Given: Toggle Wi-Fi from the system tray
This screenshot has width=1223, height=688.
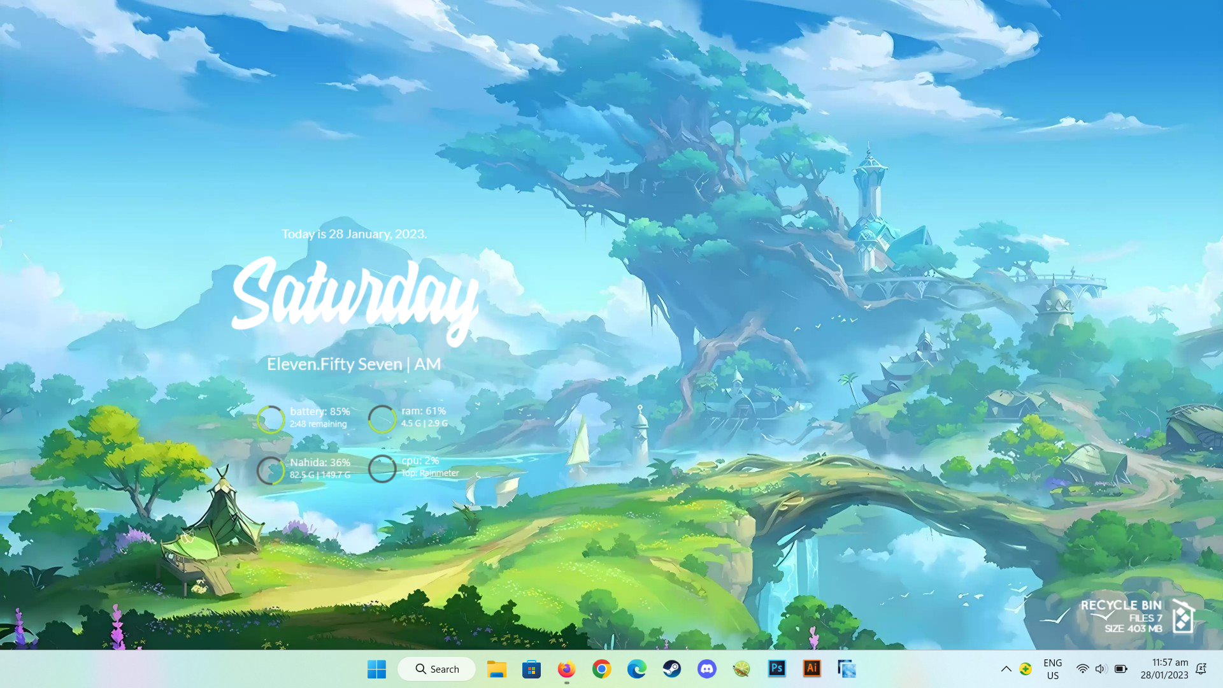Looking at the screenshot, I should coord(1083,669).
